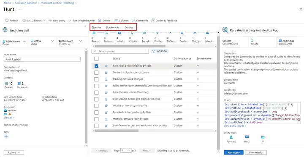
Task: Switch to the Entities tab
Action: [129, 27]
